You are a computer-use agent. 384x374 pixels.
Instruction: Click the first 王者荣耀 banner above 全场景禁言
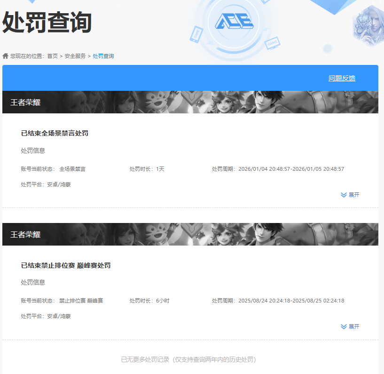tap(190, 102)
